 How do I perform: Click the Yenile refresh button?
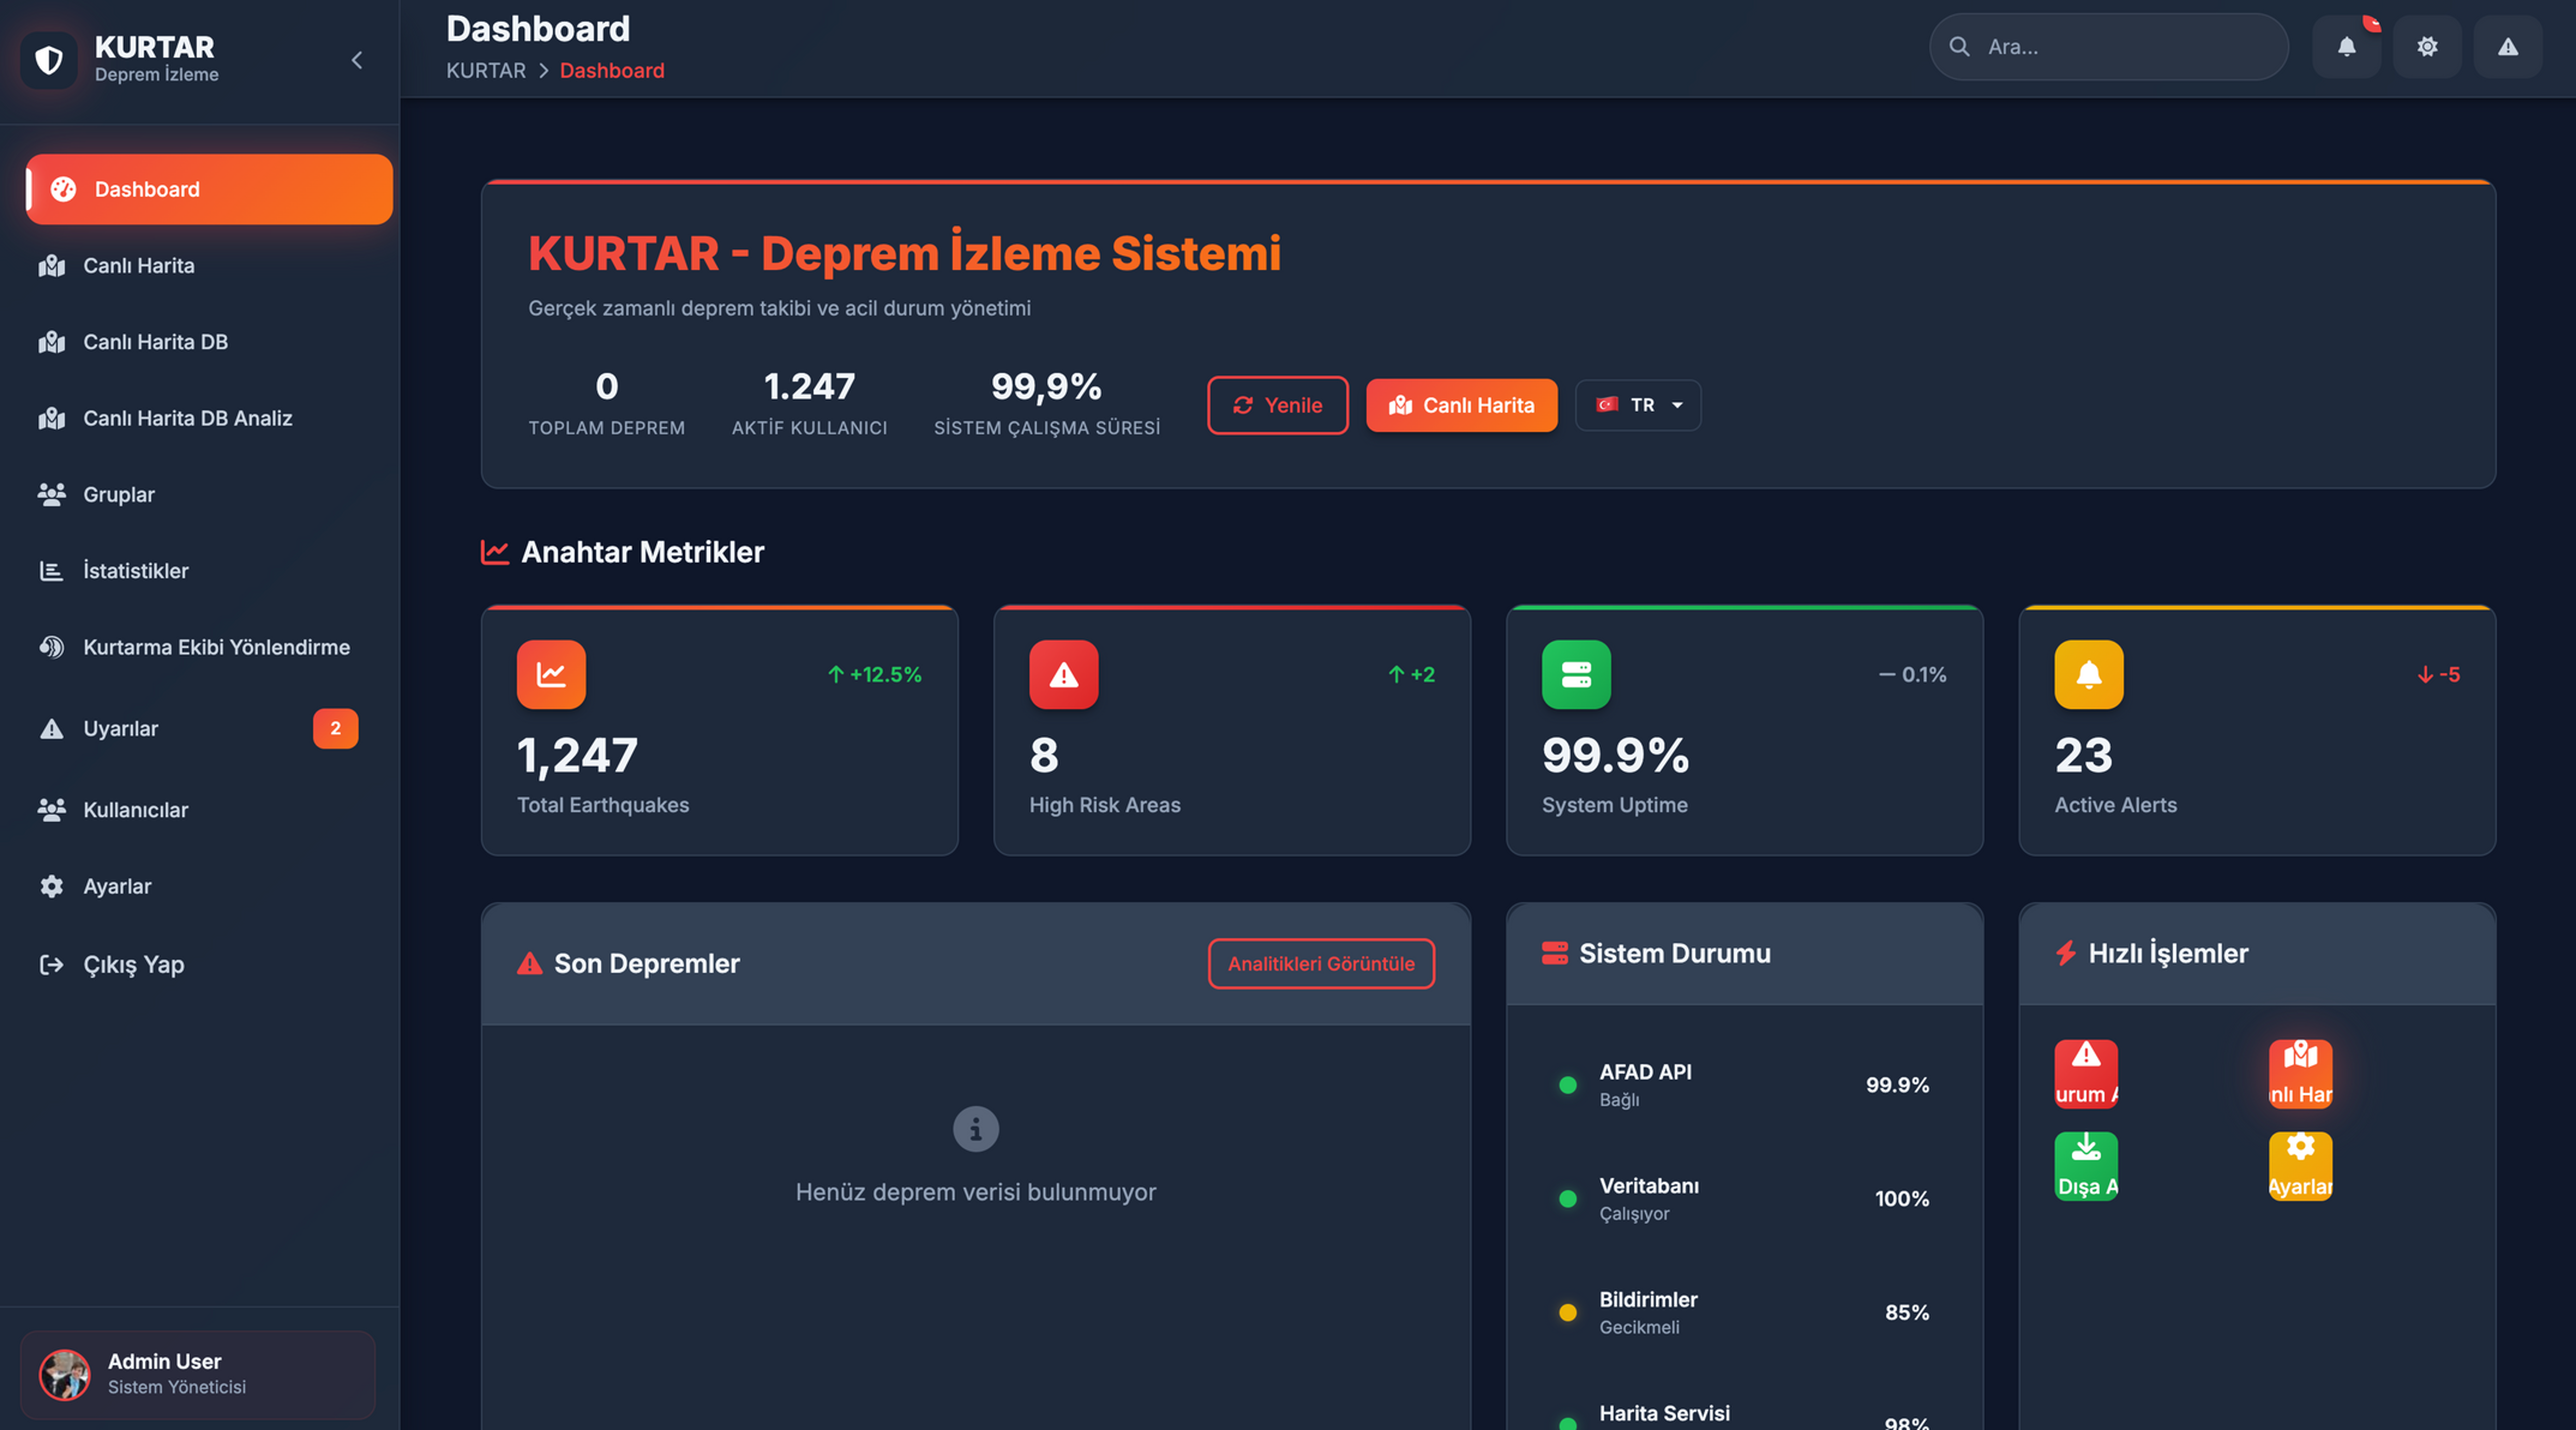1277,405
